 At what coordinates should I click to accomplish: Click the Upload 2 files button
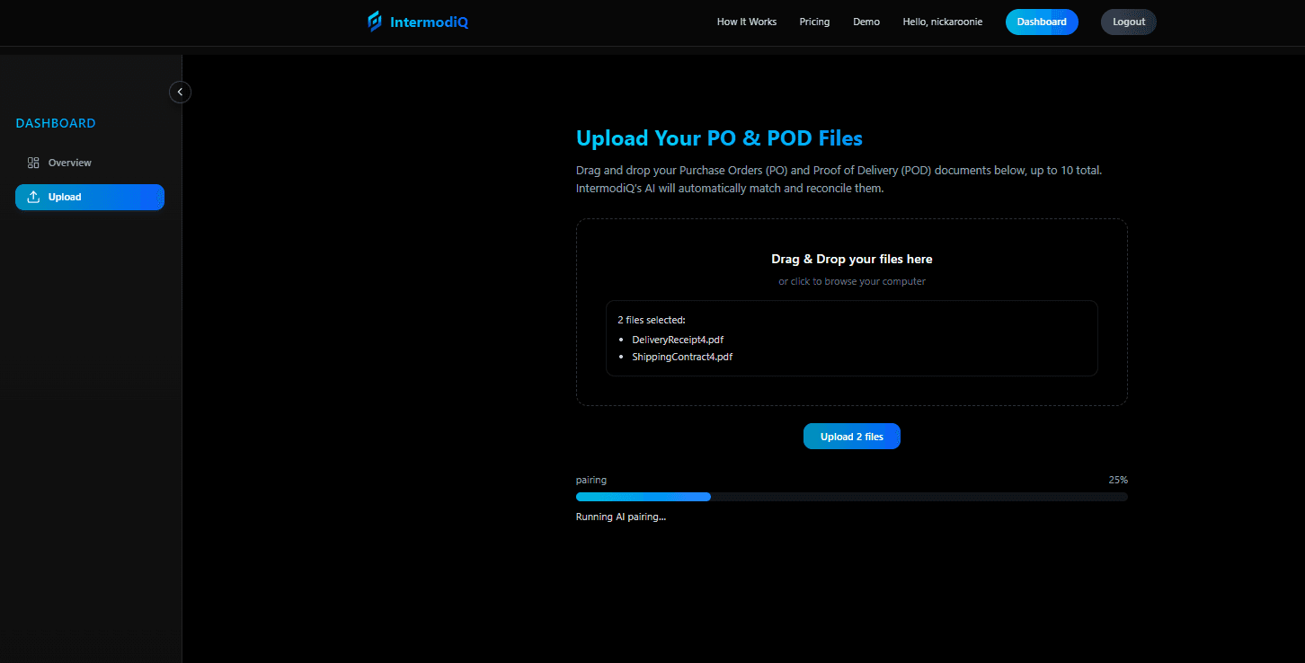click(851, 436)
